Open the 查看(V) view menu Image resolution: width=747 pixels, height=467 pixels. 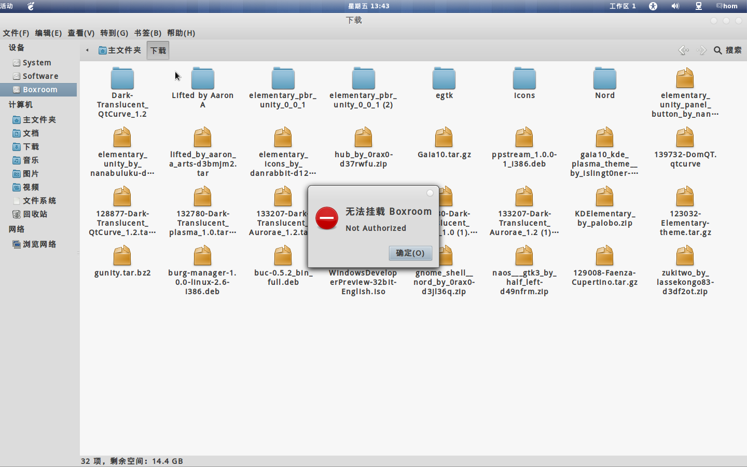81,33
